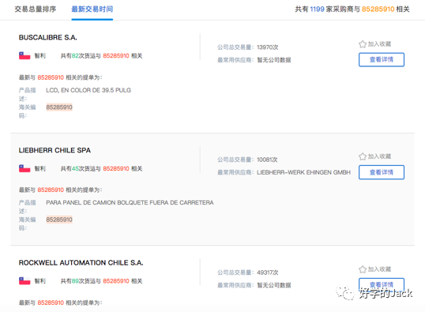The height and width of the screenshot is (312, 425).
Task: Click the supplier LIEBHERR-WERK EHINGEN GMBH
Action: 303,172
